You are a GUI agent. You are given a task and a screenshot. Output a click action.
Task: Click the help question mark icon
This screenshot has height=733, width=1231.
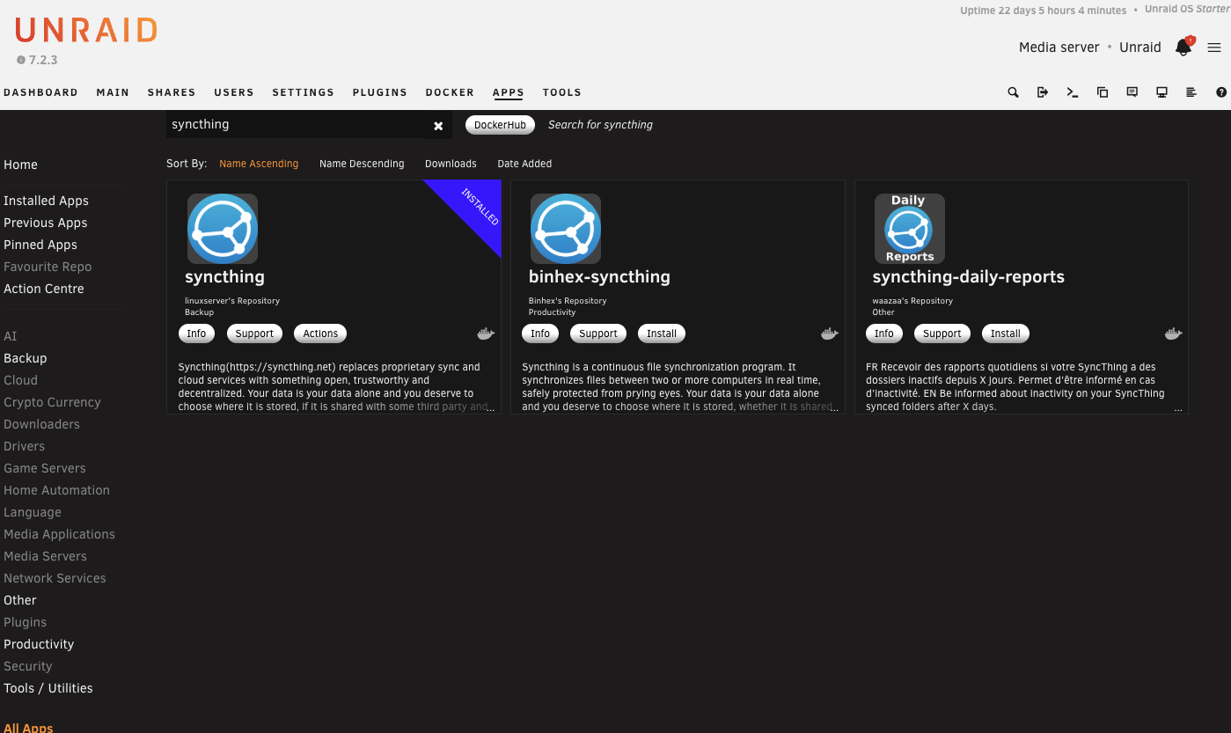pyautogui.click(x=1221, y=92)
